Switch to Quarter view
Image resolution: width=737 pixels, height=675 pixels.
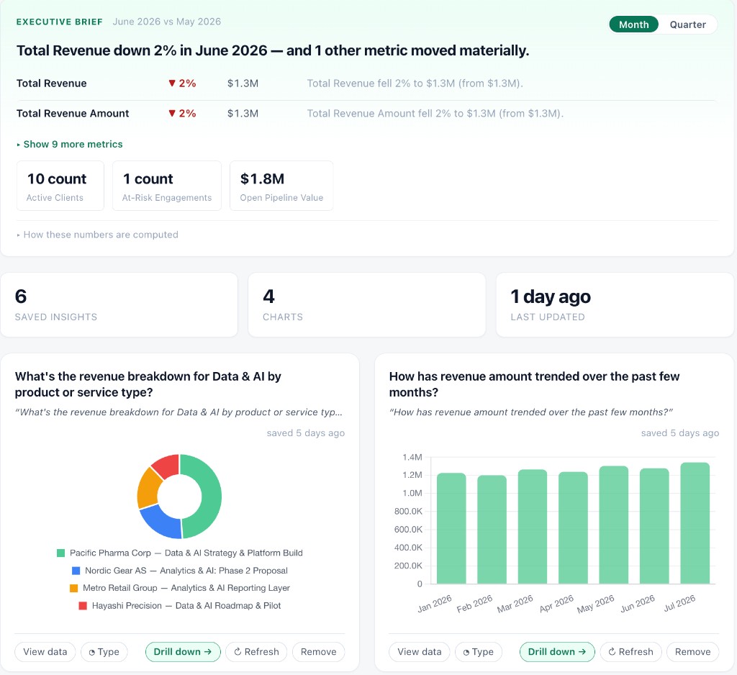pos(687,24)
